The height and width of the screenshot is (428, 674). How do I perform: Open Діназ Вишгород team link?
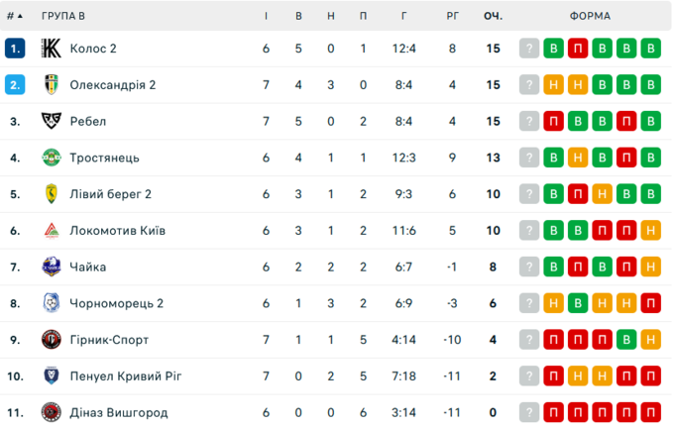click(119, 412)
